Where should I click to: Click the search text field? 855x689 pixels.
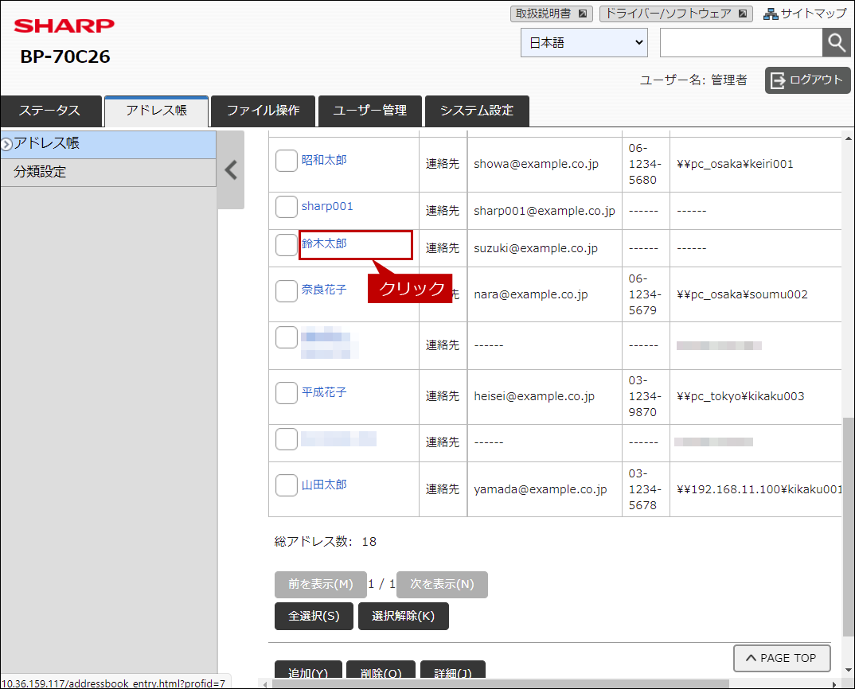click(741, 42)
